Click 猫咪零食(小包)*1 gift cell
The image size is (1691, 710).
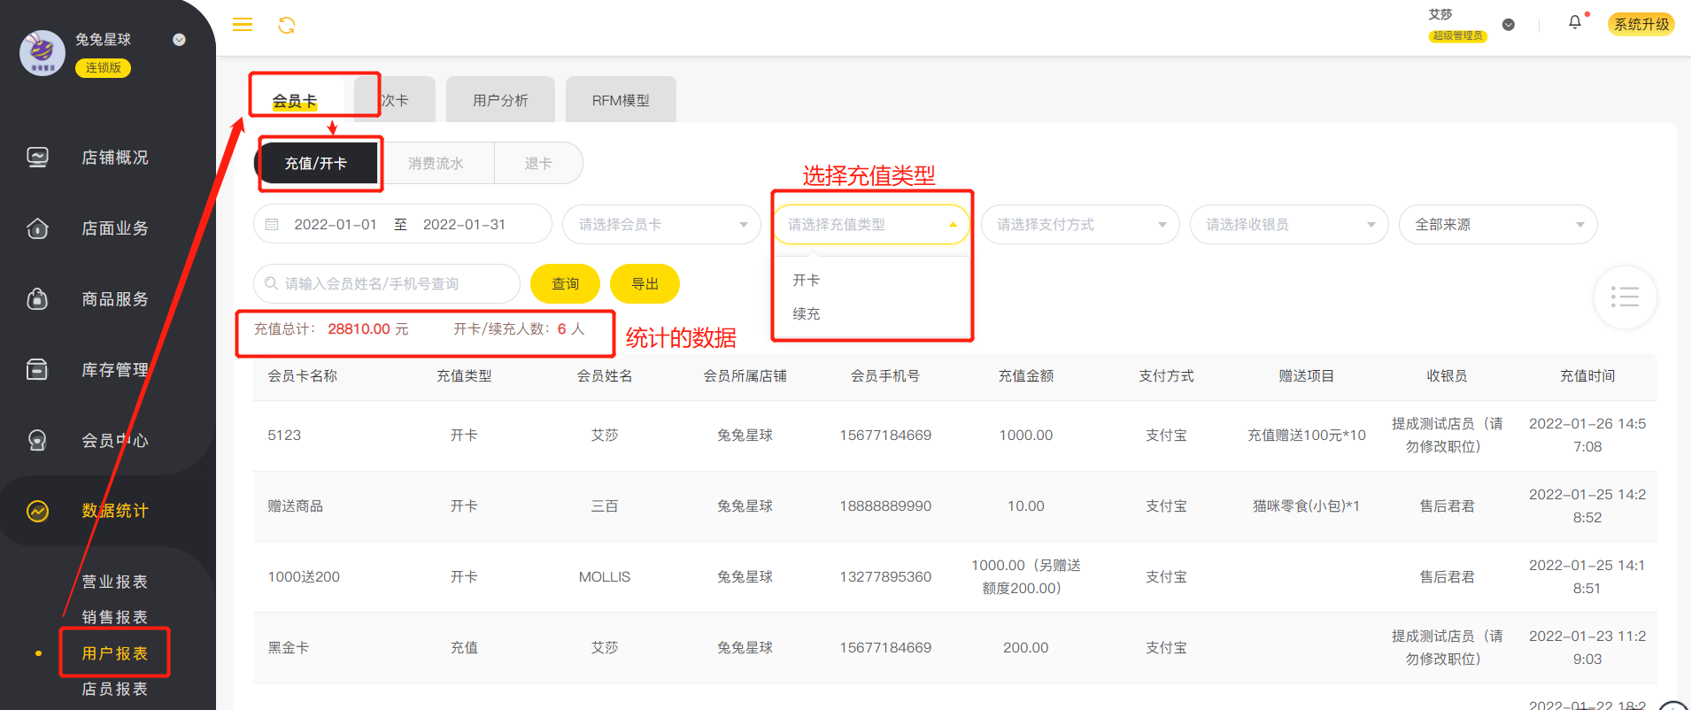coord(1306,506)
